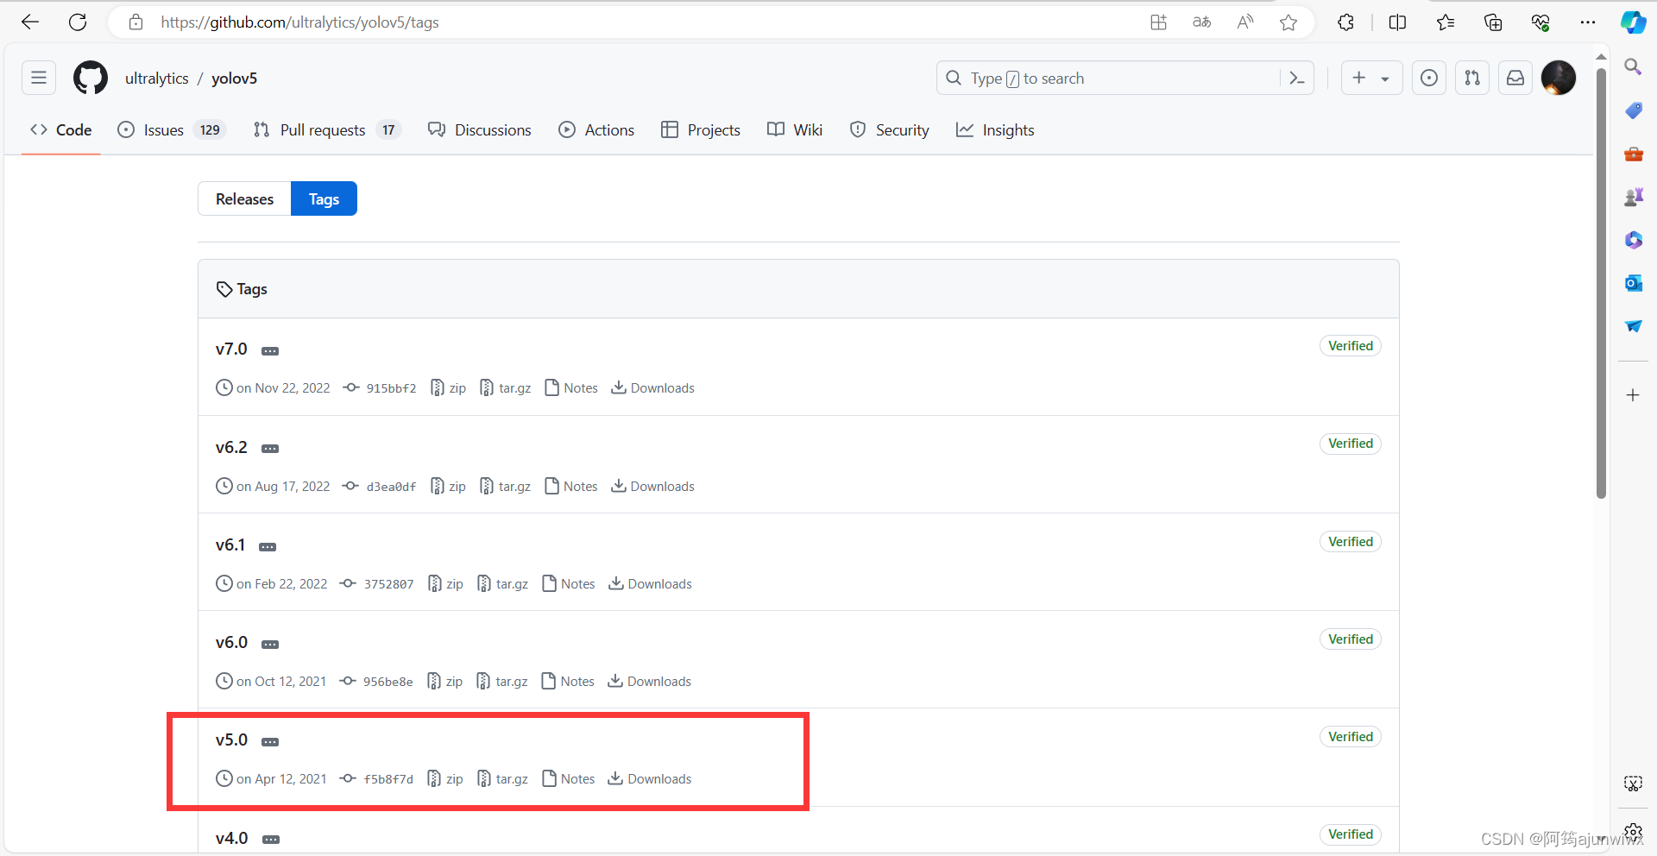The image size is (1657, 856).
Task: Open the v5.0 tag link
Action: tap(231, 740)
